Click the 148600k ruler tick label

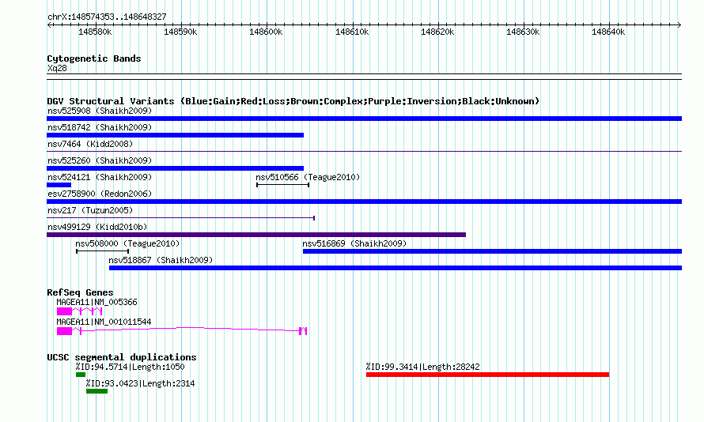267,32
